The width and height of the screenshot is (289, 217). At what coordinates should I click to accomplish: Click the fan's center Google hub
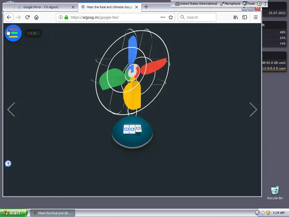132,72
